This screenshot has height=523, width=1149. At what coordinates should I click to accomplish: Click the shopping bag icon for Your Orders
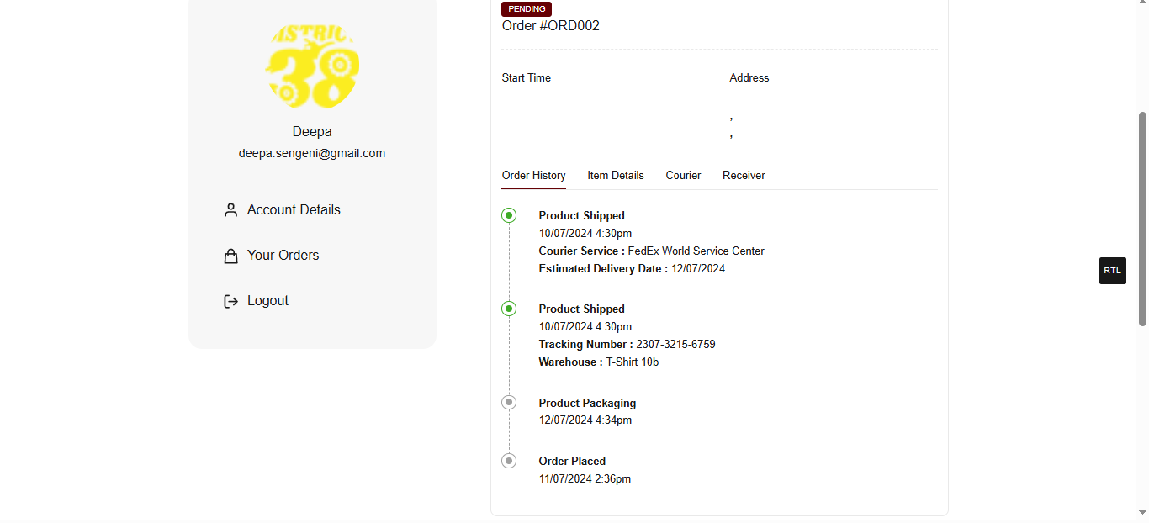[x=230, y=256]
